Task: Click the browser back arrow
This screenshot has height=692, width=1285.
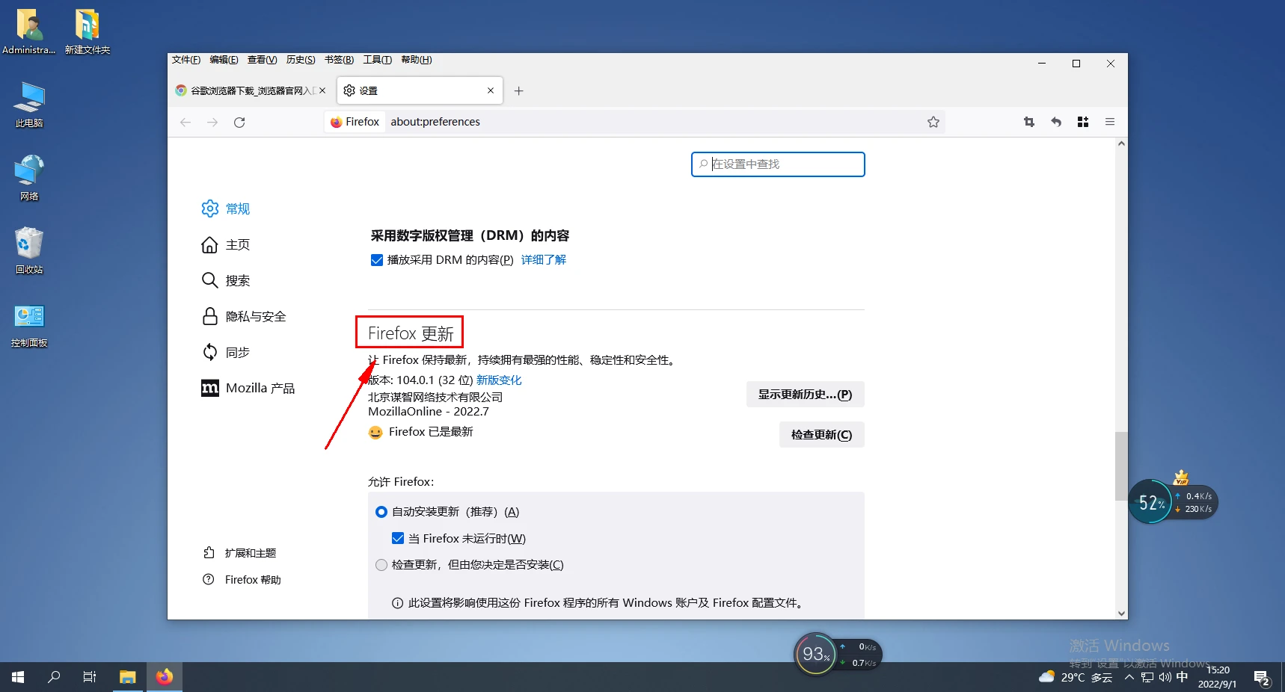Action: [x=185, y=122]
